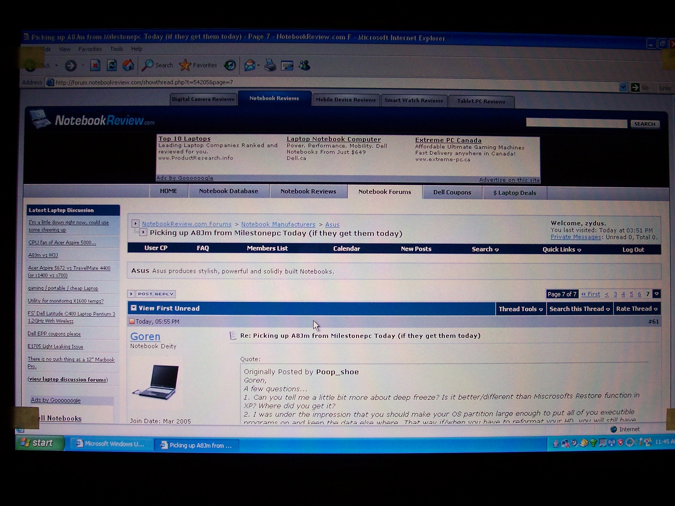Click the Print toolbar icon
This screenshot has height=506, width=675.
click(x=270, y=65)
